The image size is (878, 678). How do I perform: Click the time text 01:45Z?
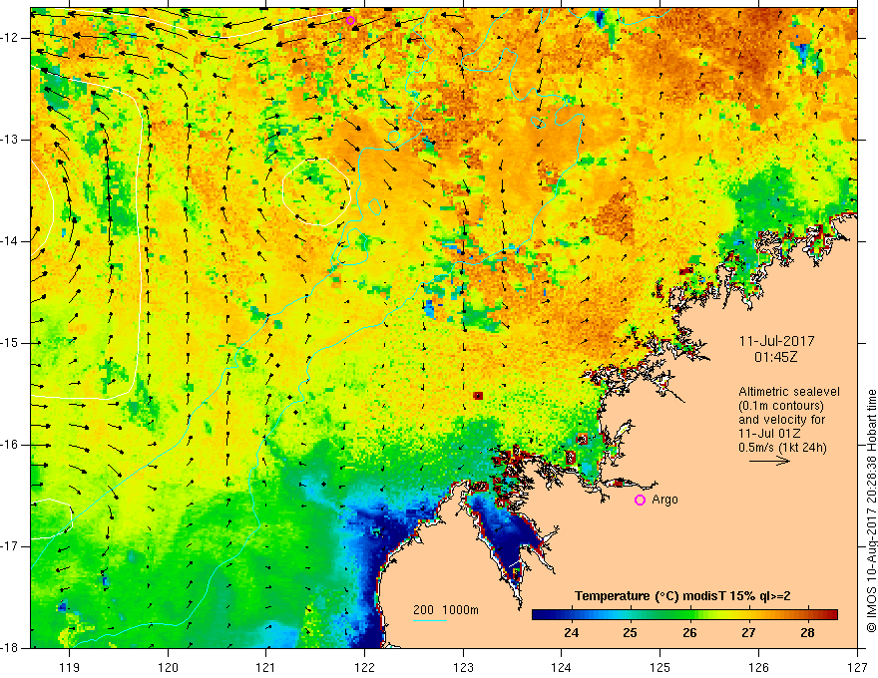pyautogui.click(x=775, y=357)
